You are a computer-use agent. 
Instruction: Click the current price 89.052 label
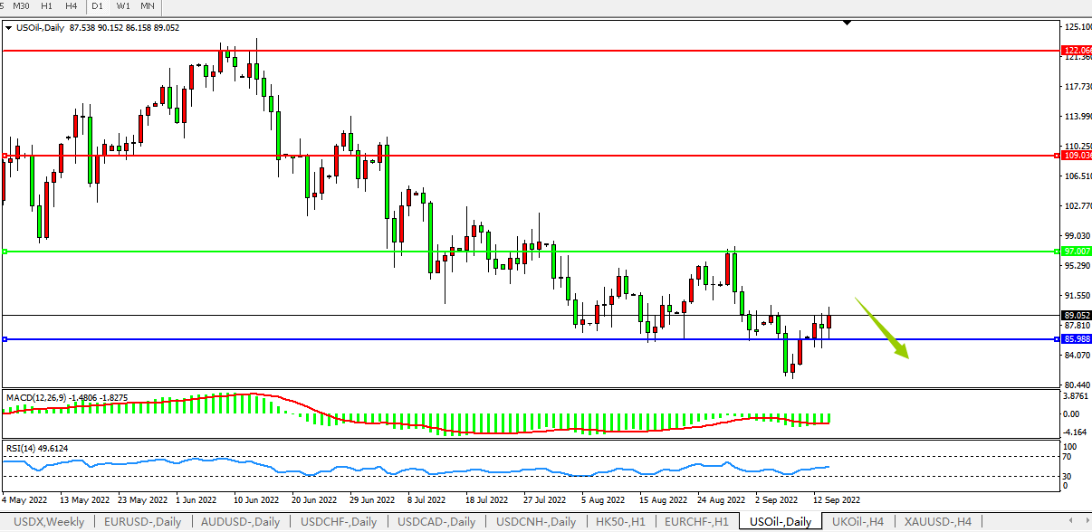click(1077, 316)
